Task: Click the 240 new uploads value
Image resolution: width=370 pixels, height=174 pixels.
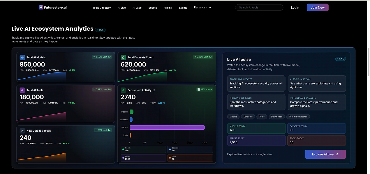Action: point(25,138)
